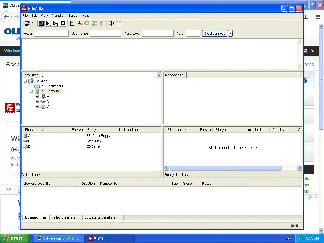The image size is (324, 243).
Task: Sort local files by Filesize column
Action: 72,130
